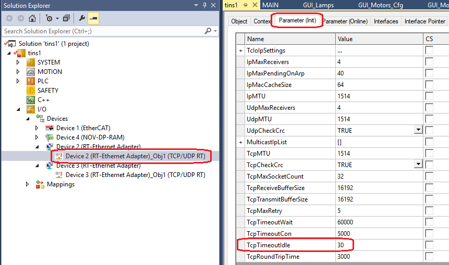The width and height of the screenshot is (449, 265).
Task: Expand the TcIoIpSettings parameter row
Action: tap(240, 51)
